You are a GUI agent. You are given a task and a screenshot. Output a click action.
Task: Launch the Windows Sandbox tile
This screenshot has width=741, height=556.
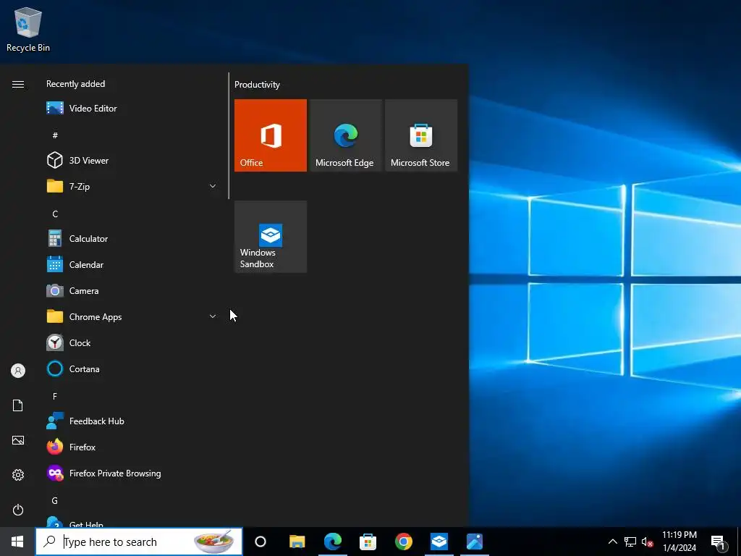[x=271, y=237]
